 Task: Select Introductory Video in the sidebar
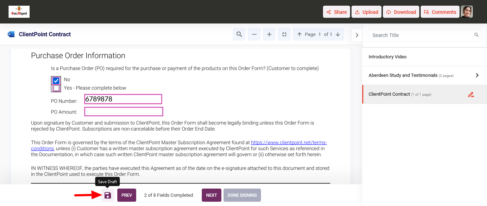[x=388, y=57]
